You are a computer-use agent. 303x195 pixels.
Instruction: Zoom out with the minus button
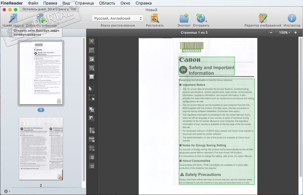[x=271, y=32]
